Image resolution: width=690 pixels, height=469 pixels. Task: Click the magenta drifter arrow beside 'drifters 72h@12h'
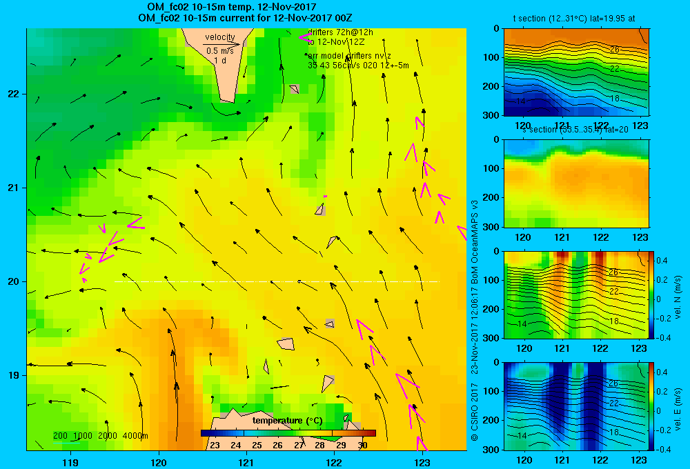click(x=305, y=38)
